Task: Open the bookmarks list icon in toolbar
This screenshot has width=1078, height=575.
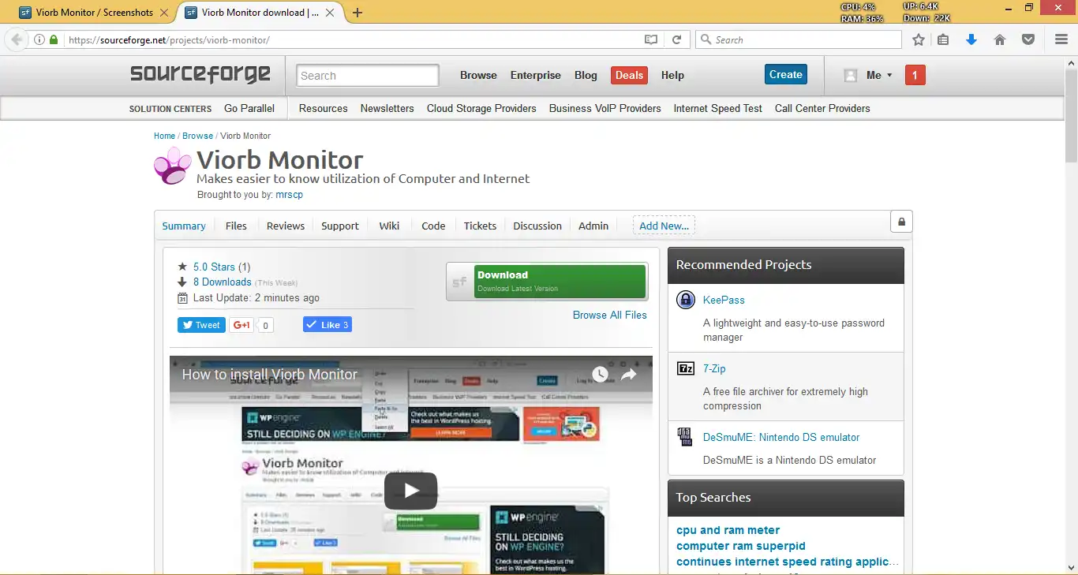Action: pyautogui.click(x=943, y=39)
